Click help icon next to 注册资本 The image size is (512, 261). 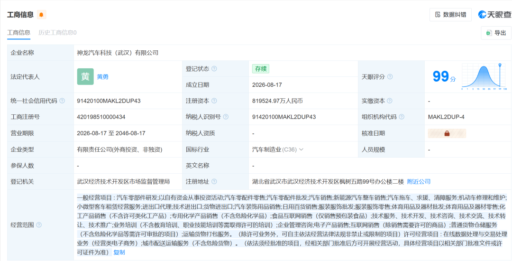[x=214, y=101]
